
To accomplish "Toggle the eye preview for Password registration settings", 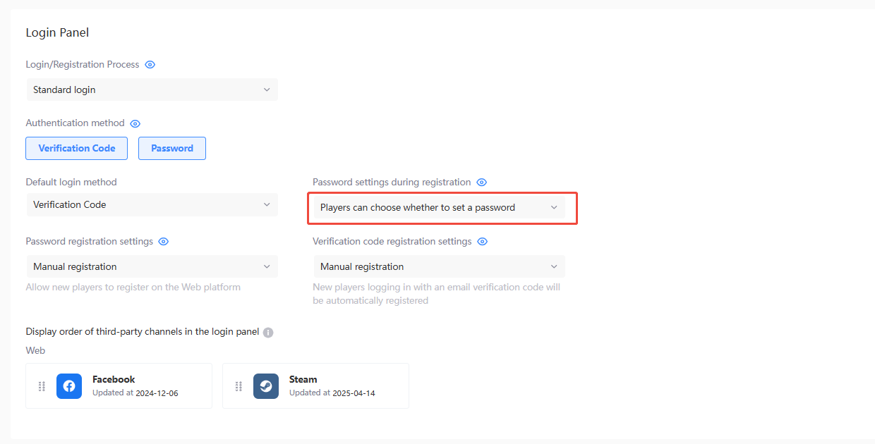I will pyautogui.click(x=163, y=241).
